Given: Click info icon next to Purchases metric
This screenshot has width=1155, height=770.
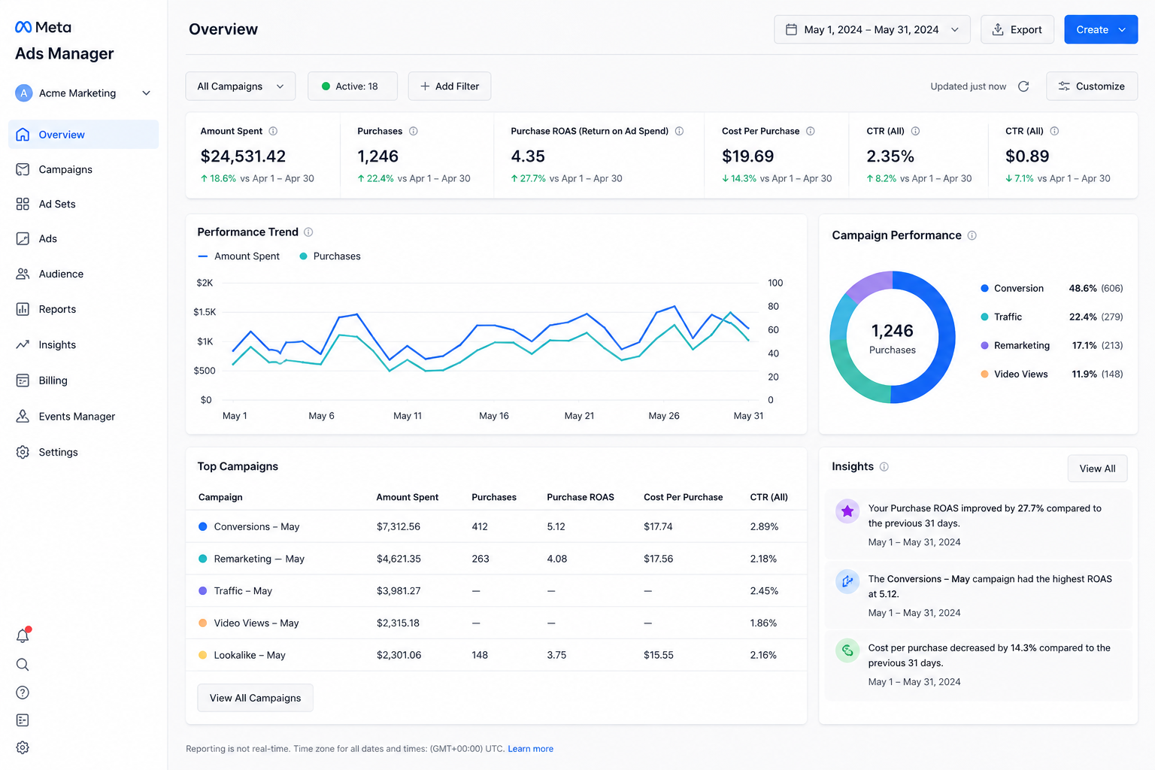Looking at the screenshot, I should [414, 131].
